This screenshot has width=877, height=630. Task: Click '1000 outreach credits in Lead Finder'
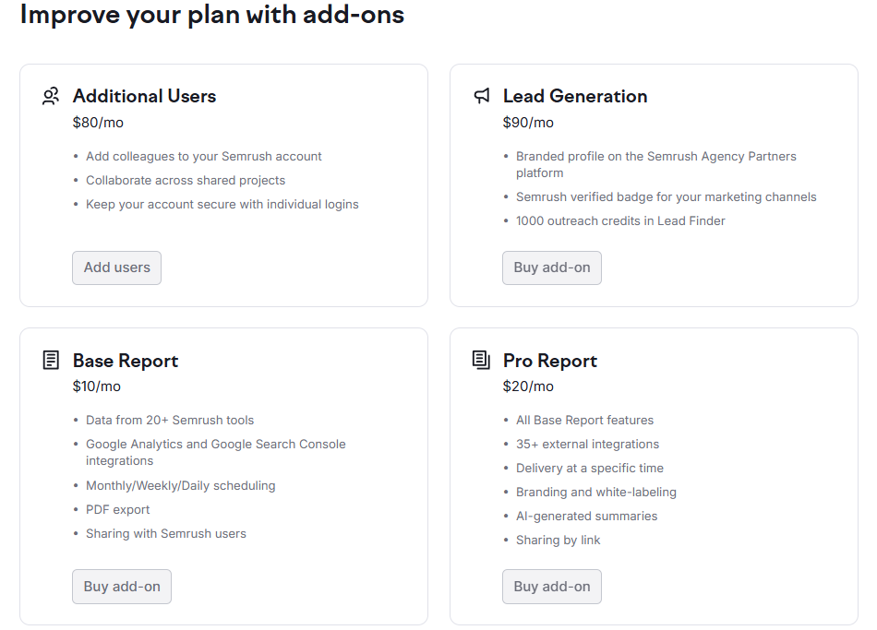[x=620, y=221]
